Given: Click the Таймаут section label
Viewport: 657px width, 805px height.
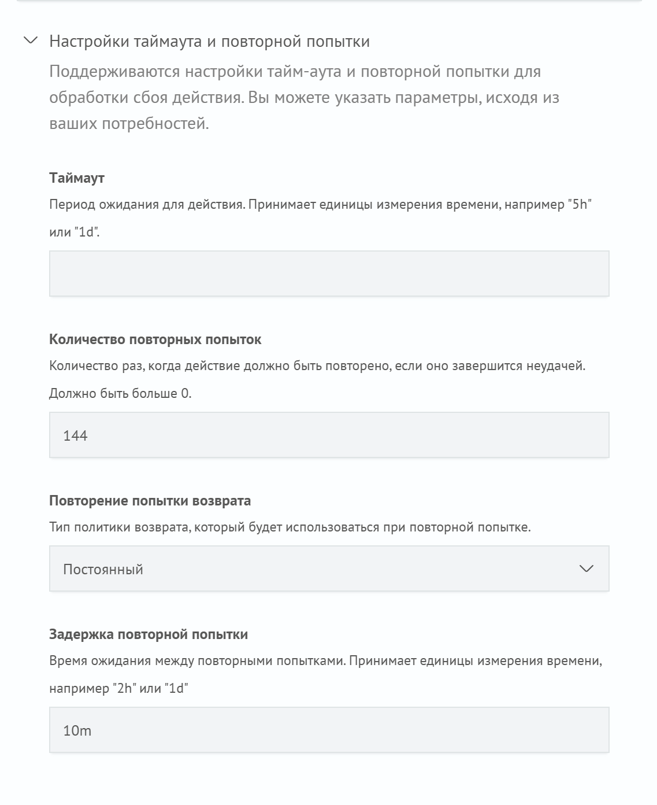Looking at the screenshot, I should pyautogui.click(x=76, y=178).
